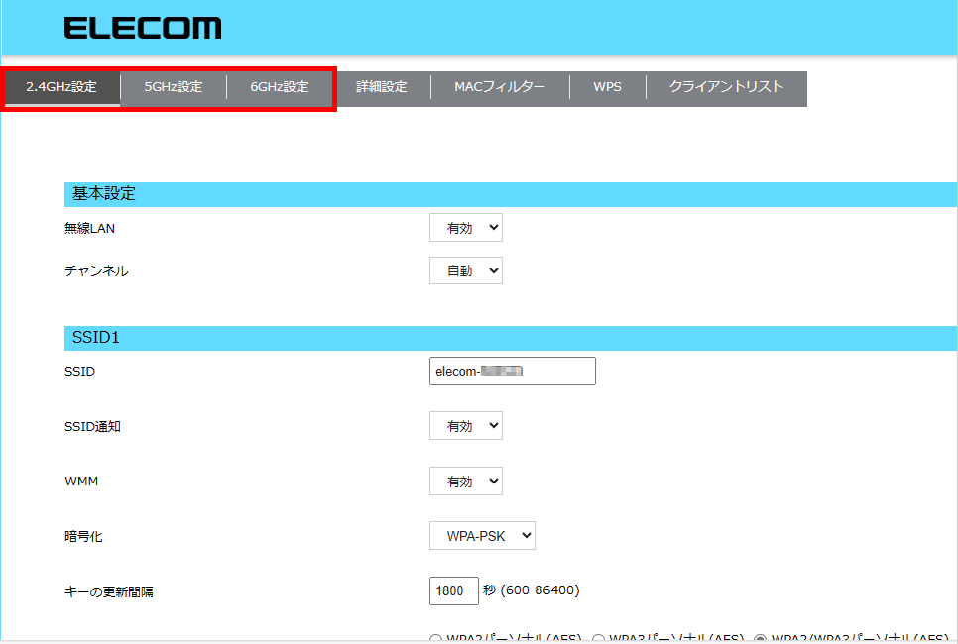Choose the WPA3パーソナル(AES) radio option

pyautogui.click(x=598, y=639)
